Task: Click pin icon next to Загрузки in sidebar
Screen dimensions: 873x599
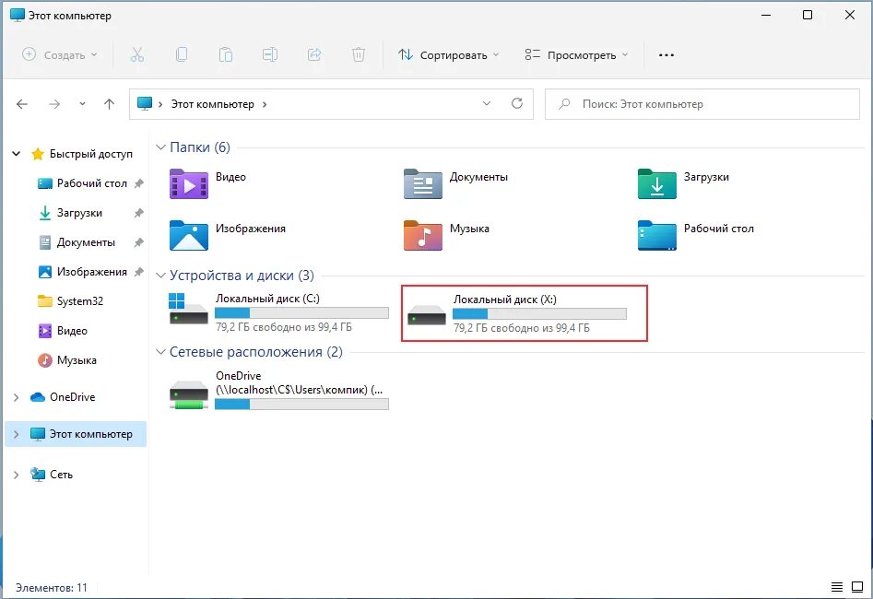Action: click(x=139, y=213)
